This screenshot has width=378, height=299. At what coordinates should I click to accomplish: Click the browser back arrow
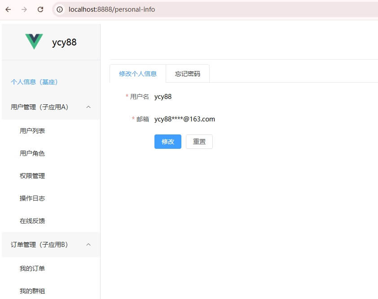pyautogui.click(x=8, y=9)
